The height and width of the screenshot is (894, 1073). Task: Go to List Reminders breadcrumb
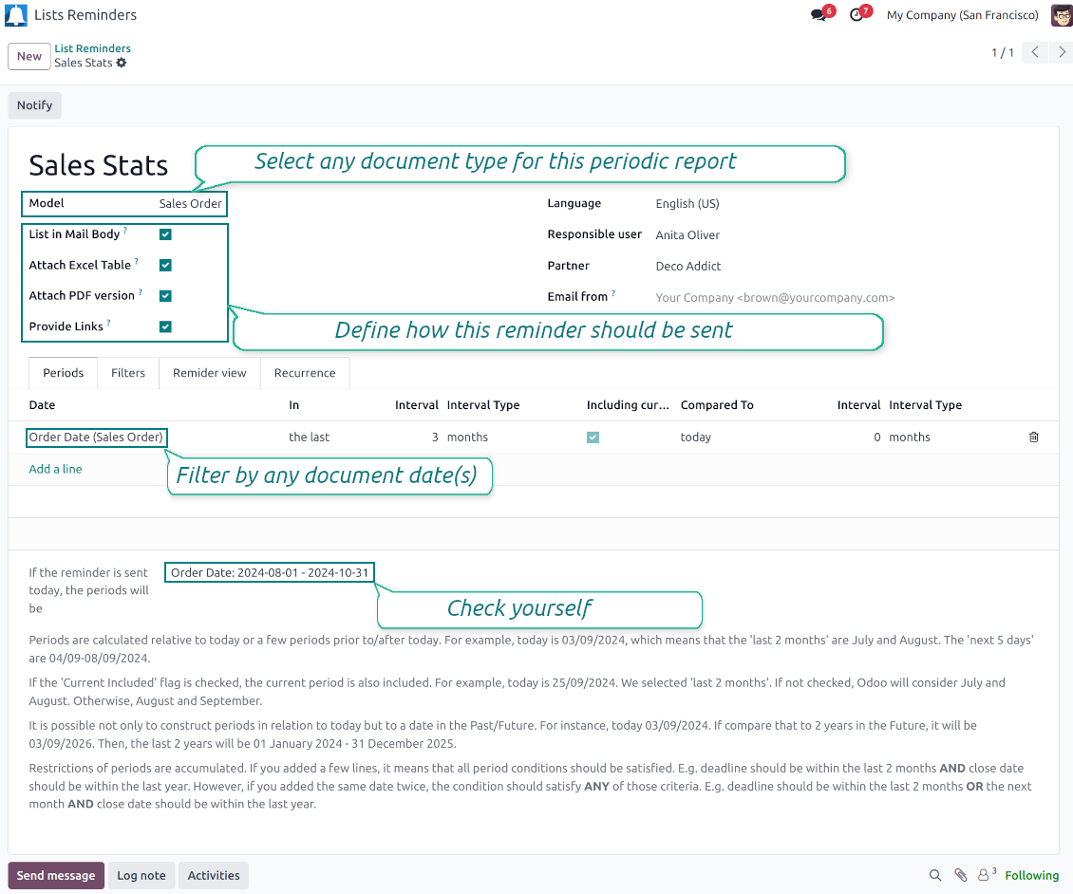pyautogui.click(x=92, y=48)
